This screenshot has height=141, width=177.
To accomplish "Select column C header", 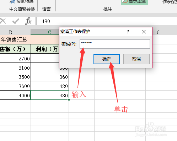I will click(45, 32).
